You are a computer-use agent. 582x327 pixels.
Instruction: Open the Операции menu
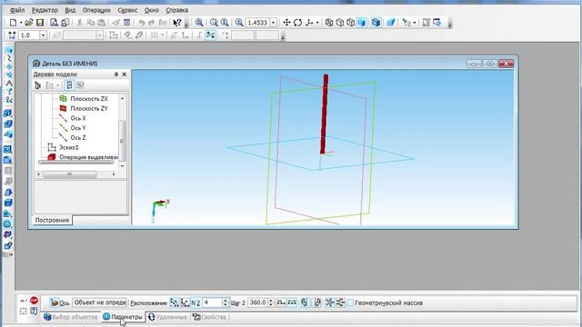coord(96,10)
